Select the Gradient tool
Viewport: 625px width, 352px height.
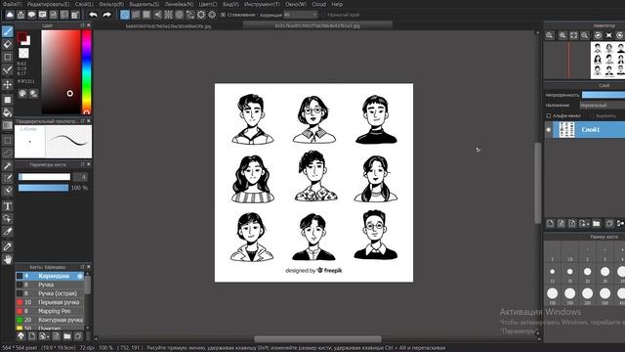tap(8, 126)
